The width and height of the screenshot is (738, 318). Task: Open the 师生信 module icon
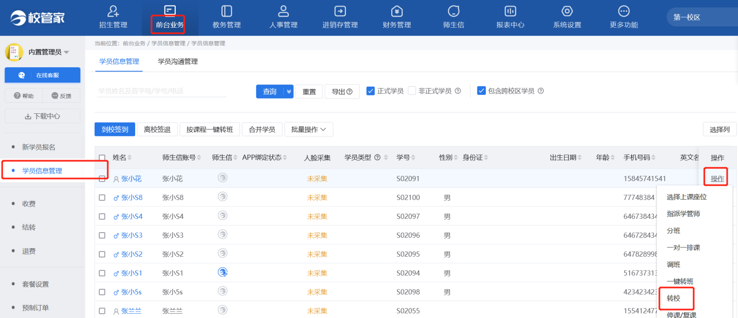tap(453, 11)
